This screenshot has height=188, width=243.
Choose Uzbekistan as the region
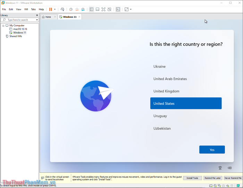[186, 128]
